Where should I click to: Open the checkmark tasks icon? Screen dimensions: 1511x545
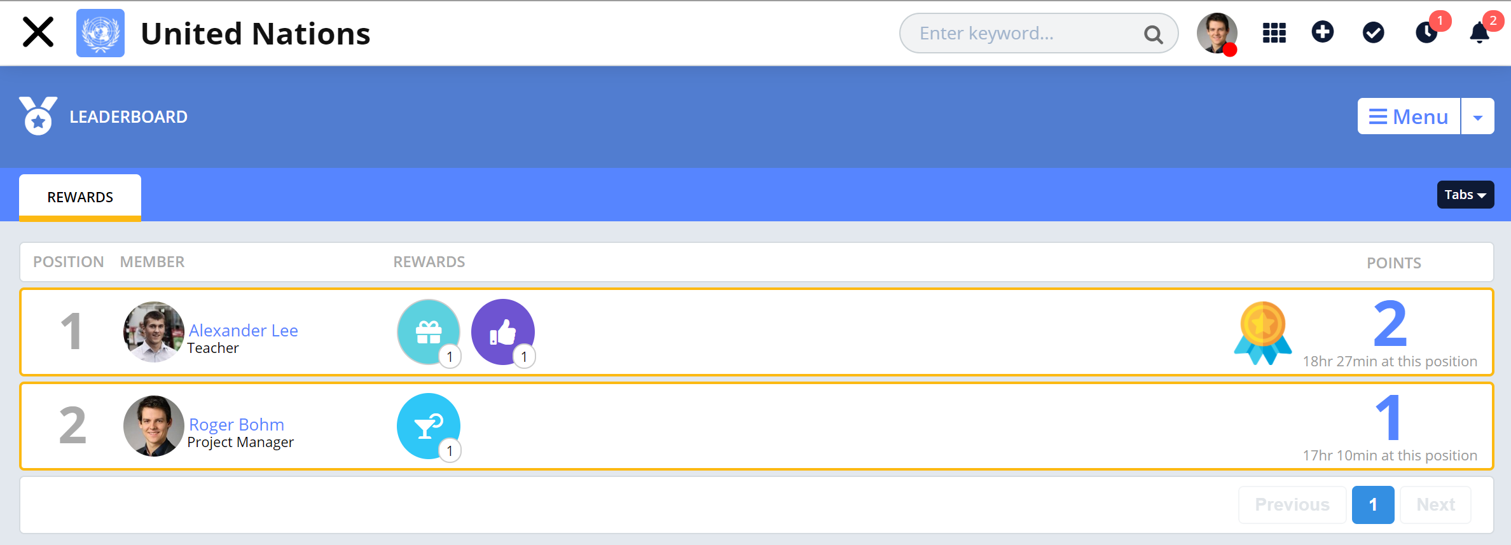[x=1373, y=32]
